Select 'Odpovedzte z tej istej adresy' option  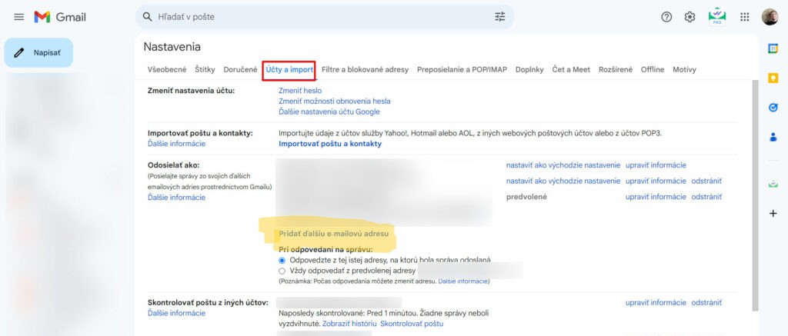tap(282, 261)
